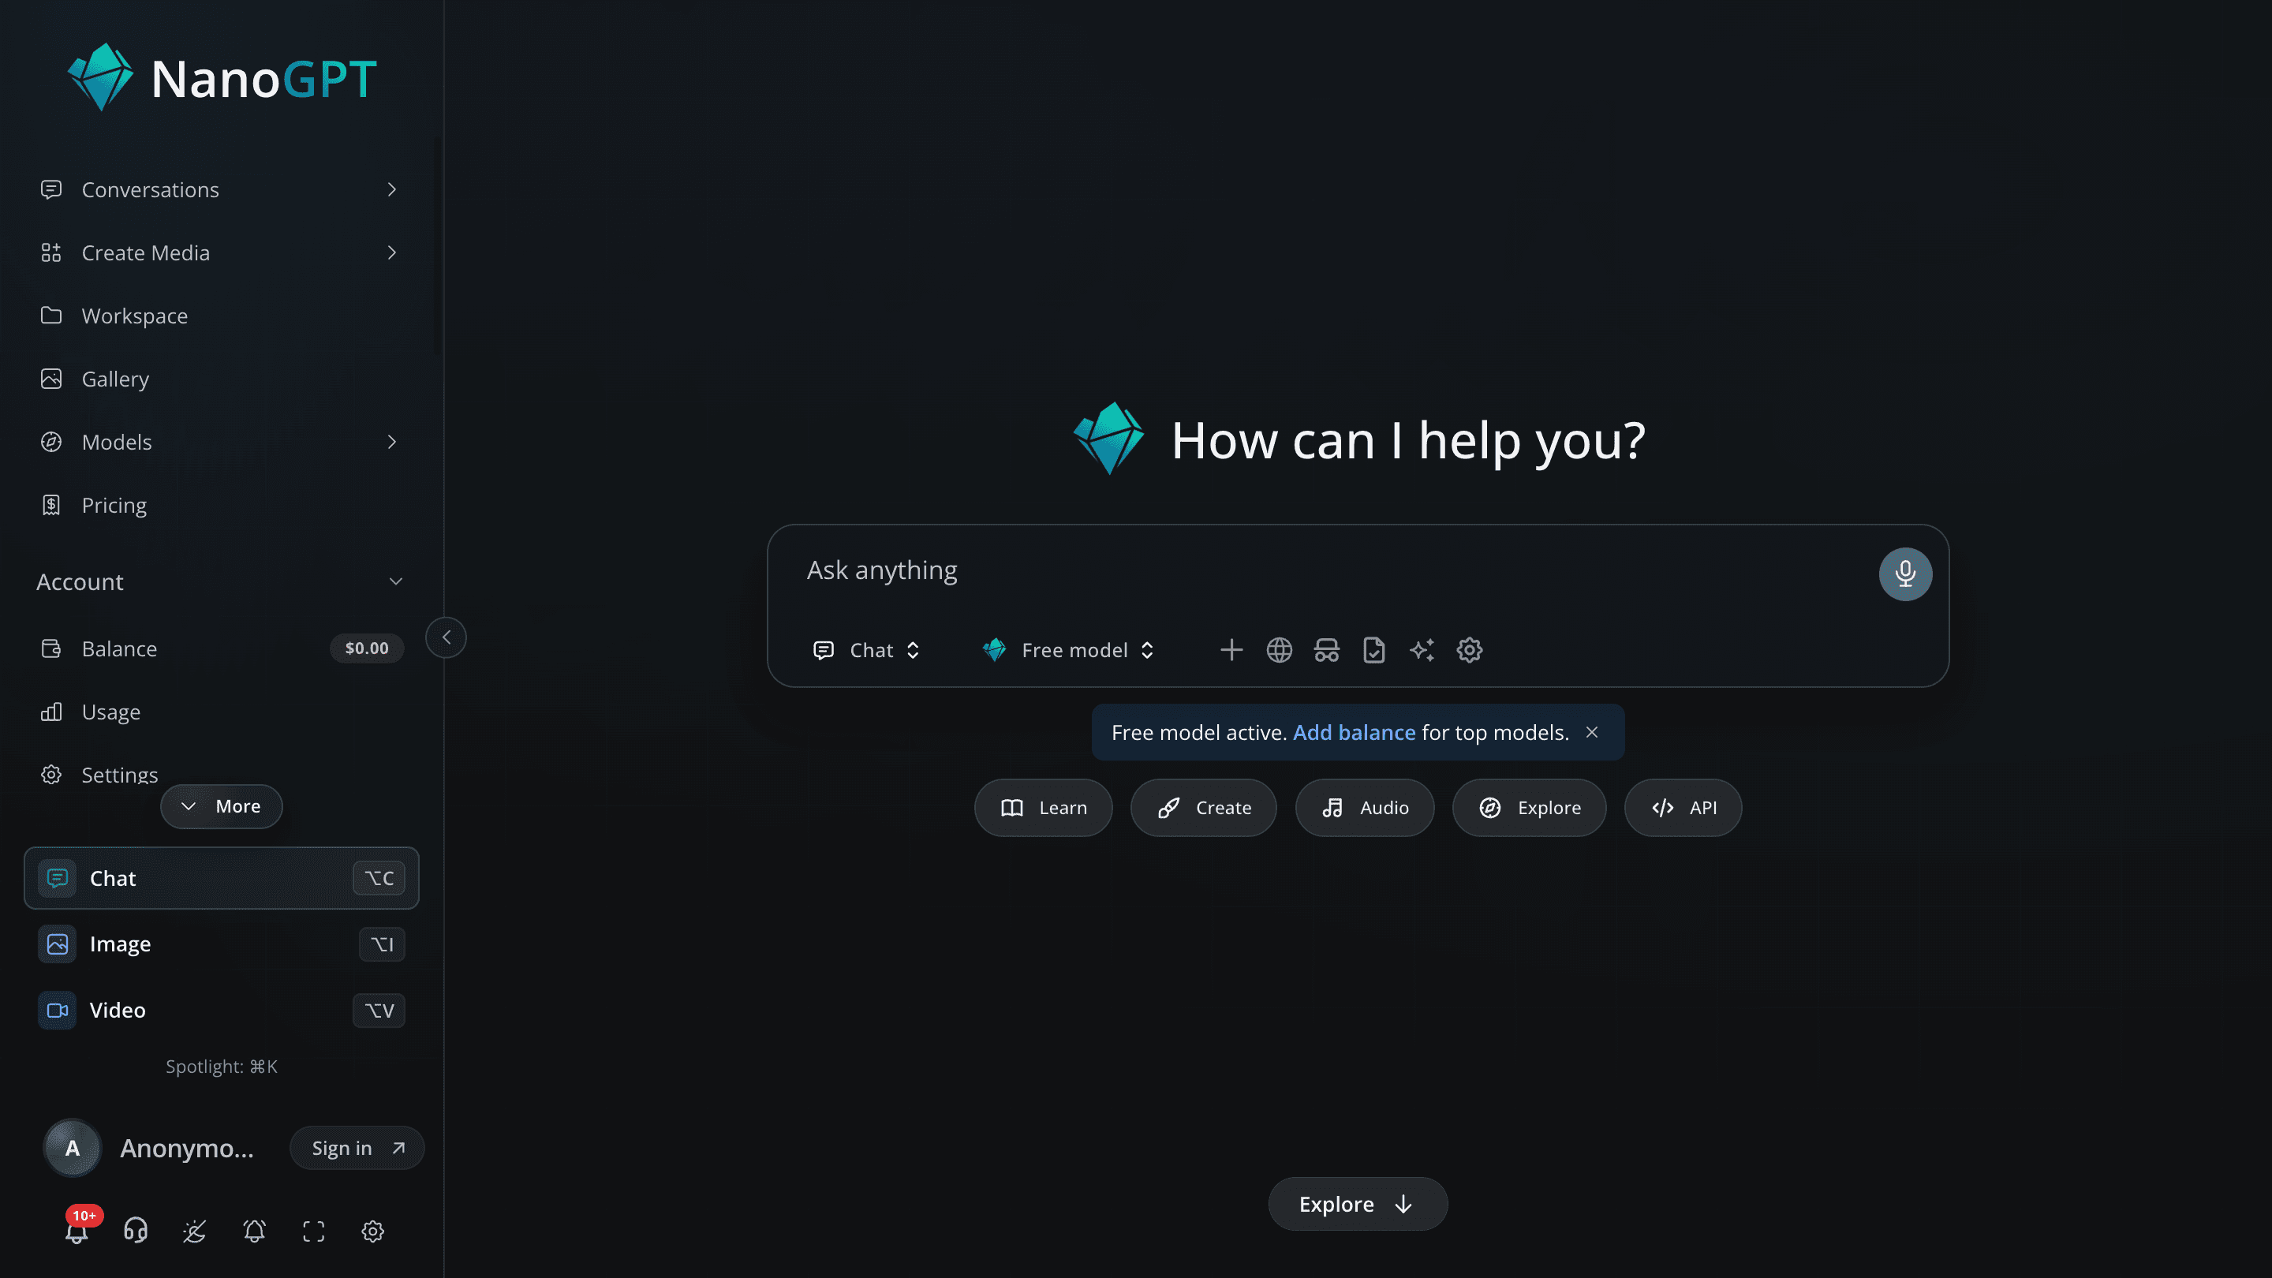2272x1278 pixels.
Task: Click the bottom Explore down-arrow button
Action: pos(1358,1203)
